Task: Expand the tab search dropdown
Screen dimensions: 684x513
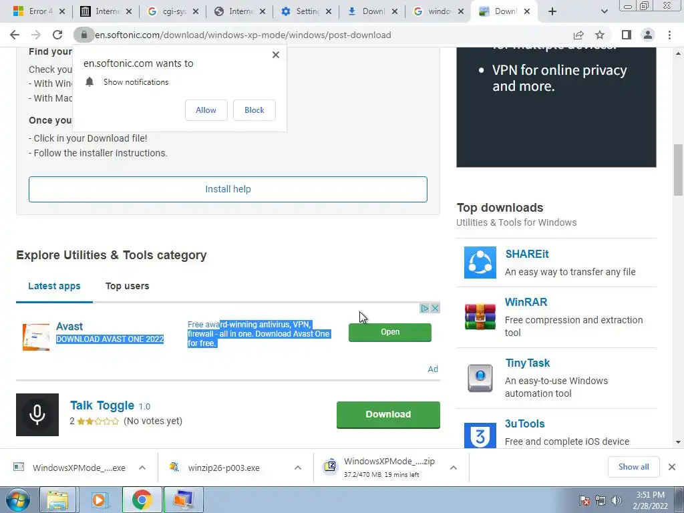Action: point(604,12)
